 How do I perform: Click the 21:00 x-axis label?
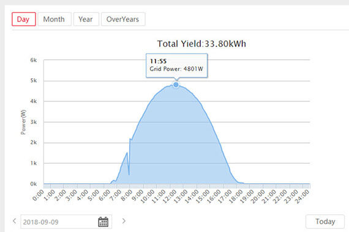coord(269,196)
